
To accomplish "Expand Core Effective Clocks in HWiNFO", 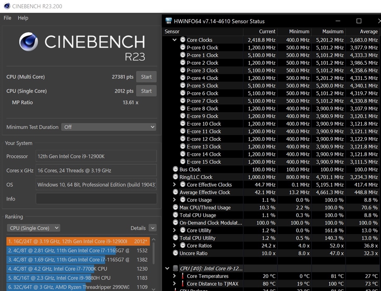I will point(175,185).
